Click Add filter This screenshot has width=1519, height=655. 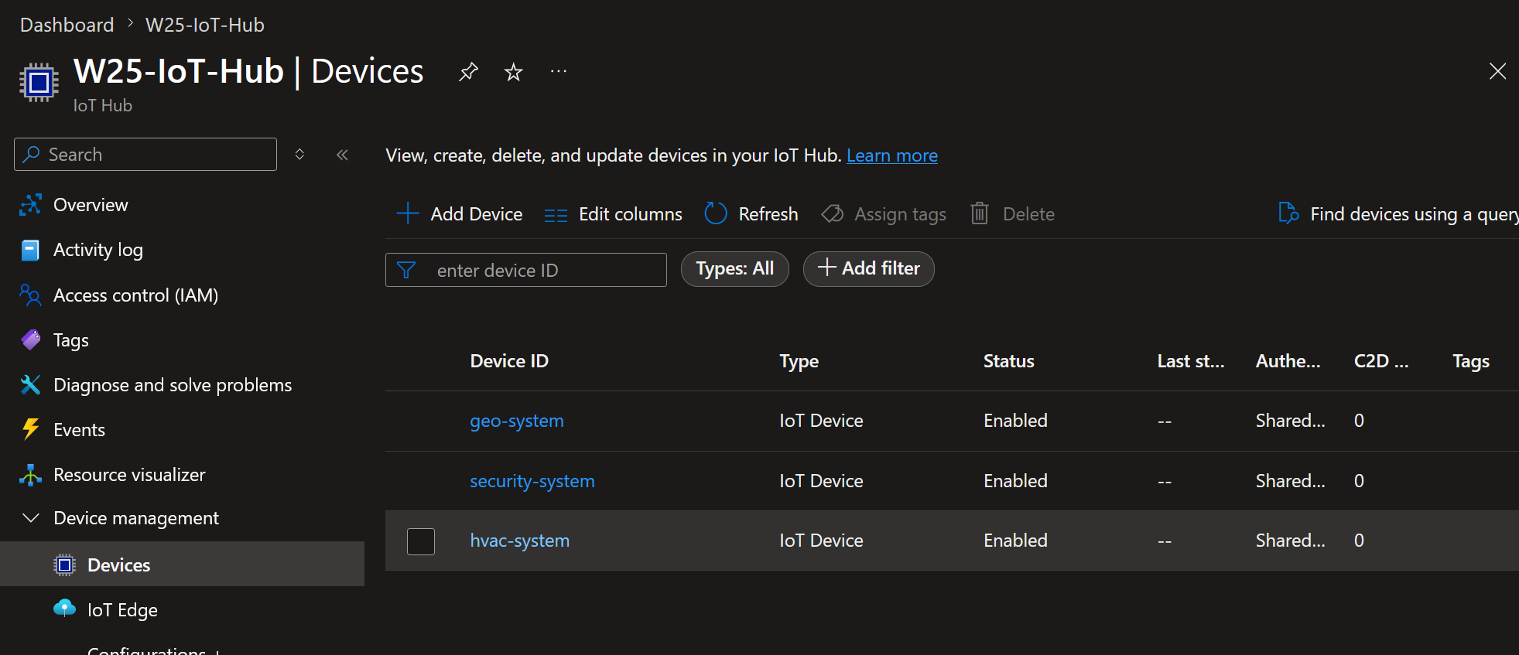point(869,269)
